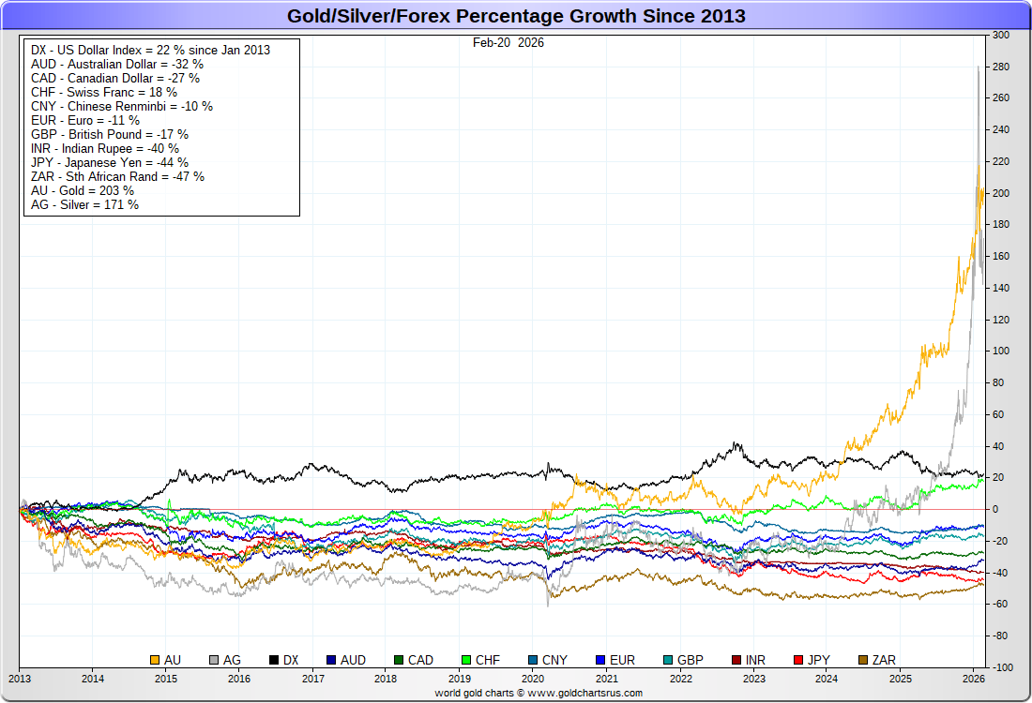The height and width of the screenshot is (703, 1032).
Task: Click the www.goldchartsrus.com footer text
Action: click(x=585, y=693)
